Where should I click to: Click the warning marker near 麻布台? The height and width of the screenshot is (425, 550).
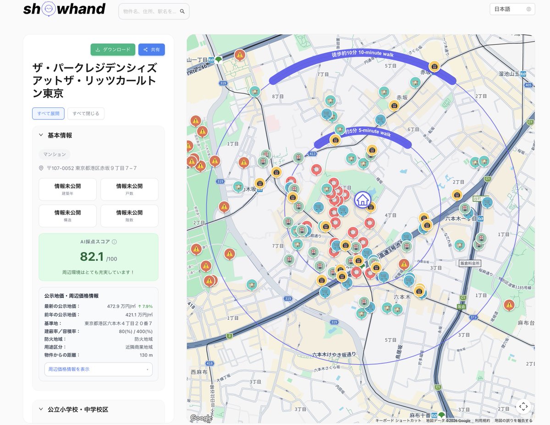(x=509, y=305)
